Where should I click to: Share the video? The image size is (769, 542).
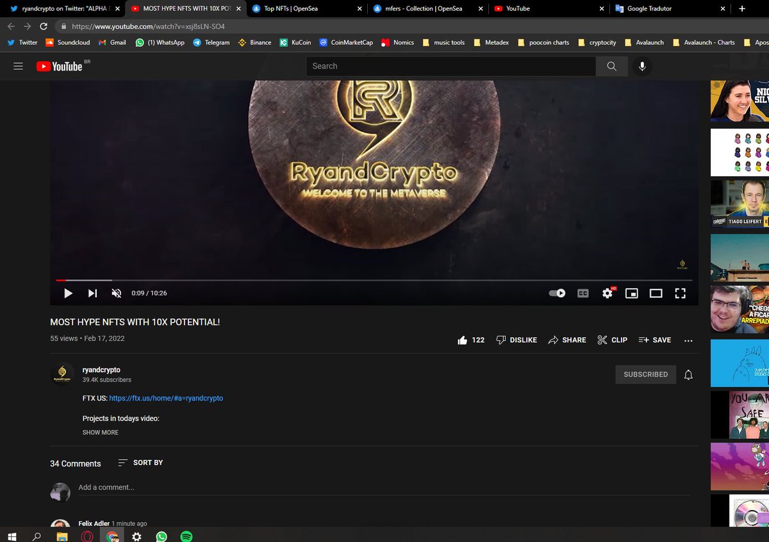click(x=567, y=340)
